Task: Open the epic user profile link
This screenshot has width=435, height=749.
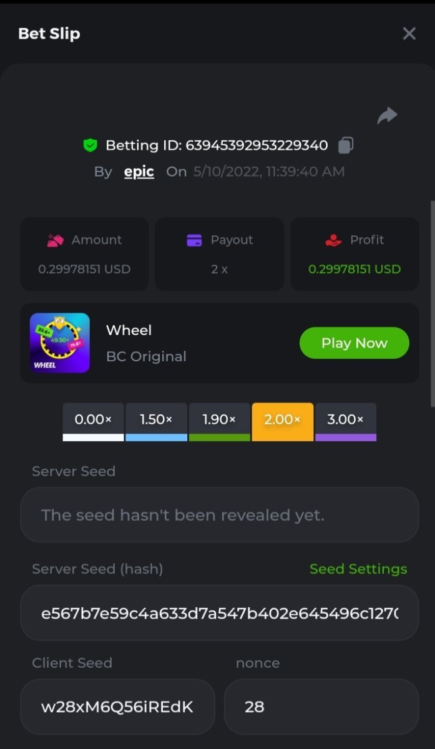Action: (139, 172)
